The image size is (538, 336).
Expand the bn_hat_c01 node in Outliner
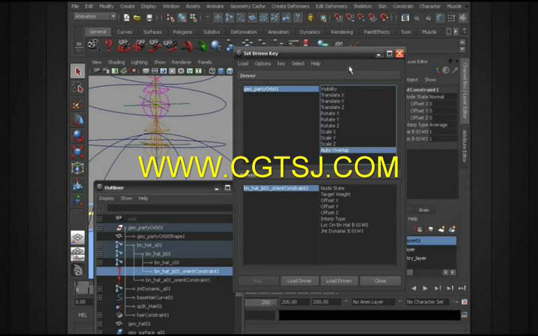[x=100, y=262]
